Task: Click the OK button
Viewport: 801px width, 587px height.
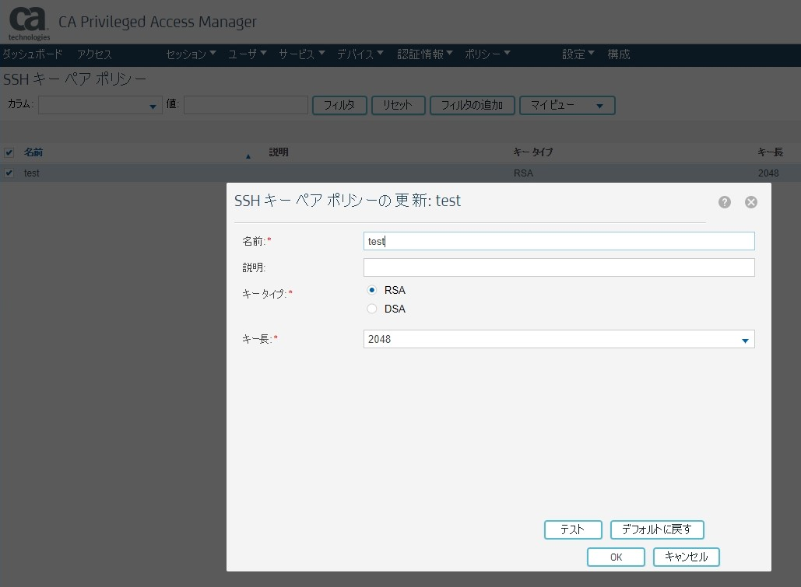Action: (616, 557)
